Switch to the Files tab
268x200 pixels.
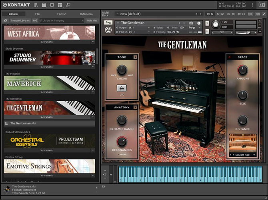coord(38,14)
